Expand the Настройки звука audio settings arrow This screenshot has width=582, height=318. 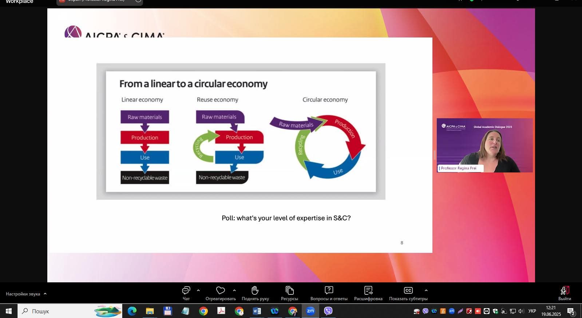tap(45, 294)
